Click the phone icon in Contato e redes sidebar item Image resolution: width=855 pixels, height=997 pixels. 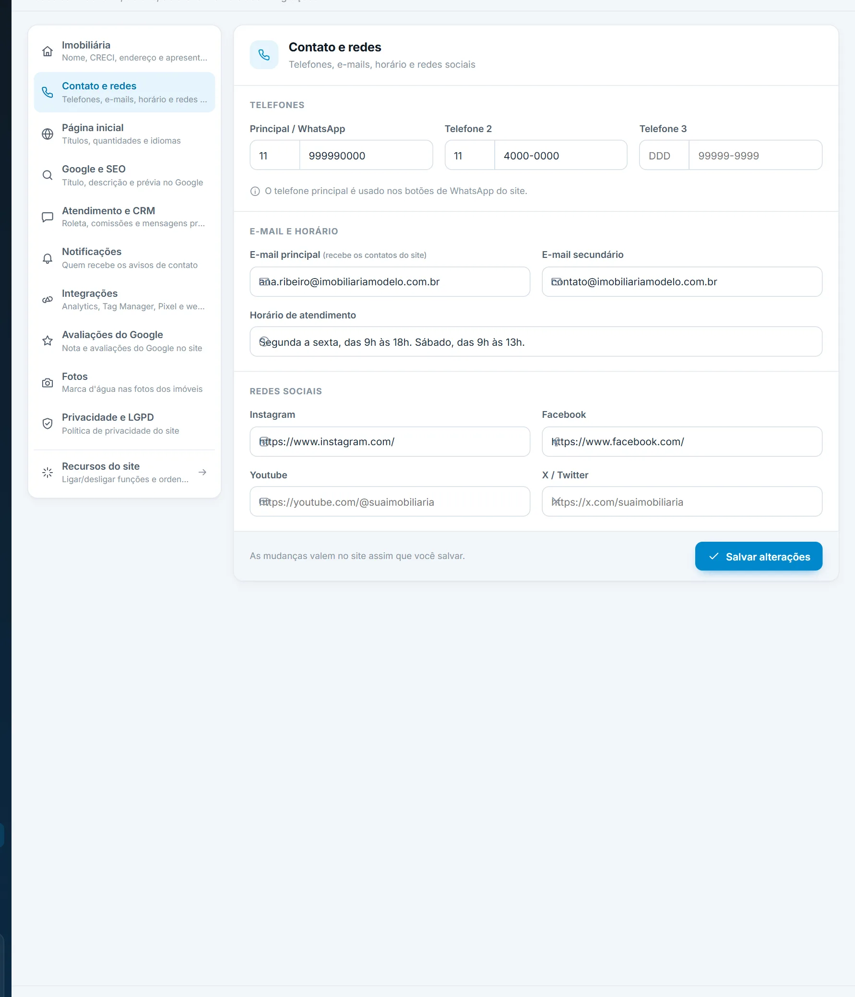(47, 92)
